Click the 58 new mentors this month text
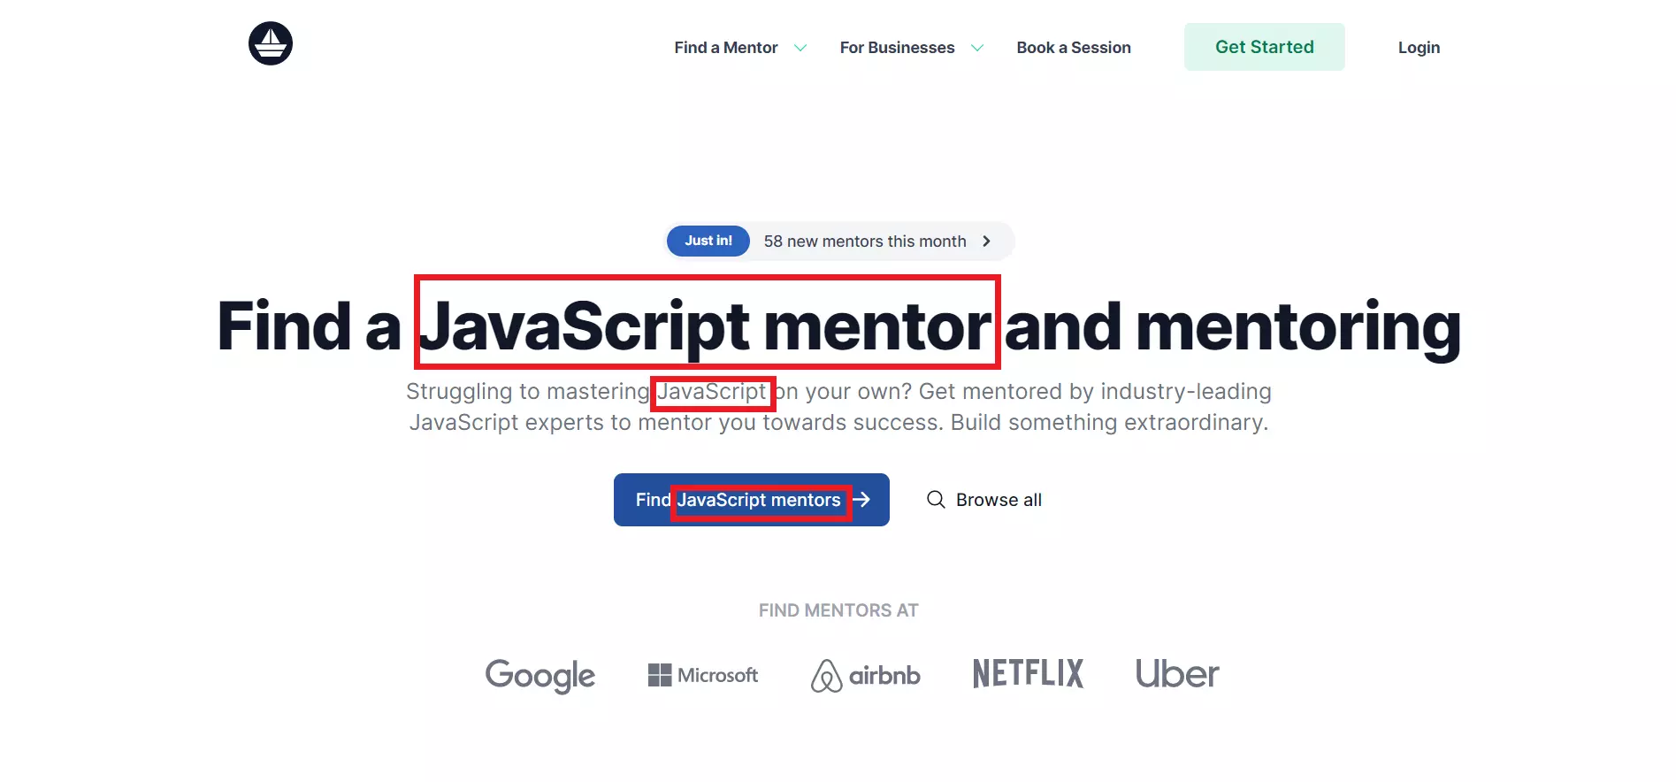The image size is (1676, 782). coord(865,241)
